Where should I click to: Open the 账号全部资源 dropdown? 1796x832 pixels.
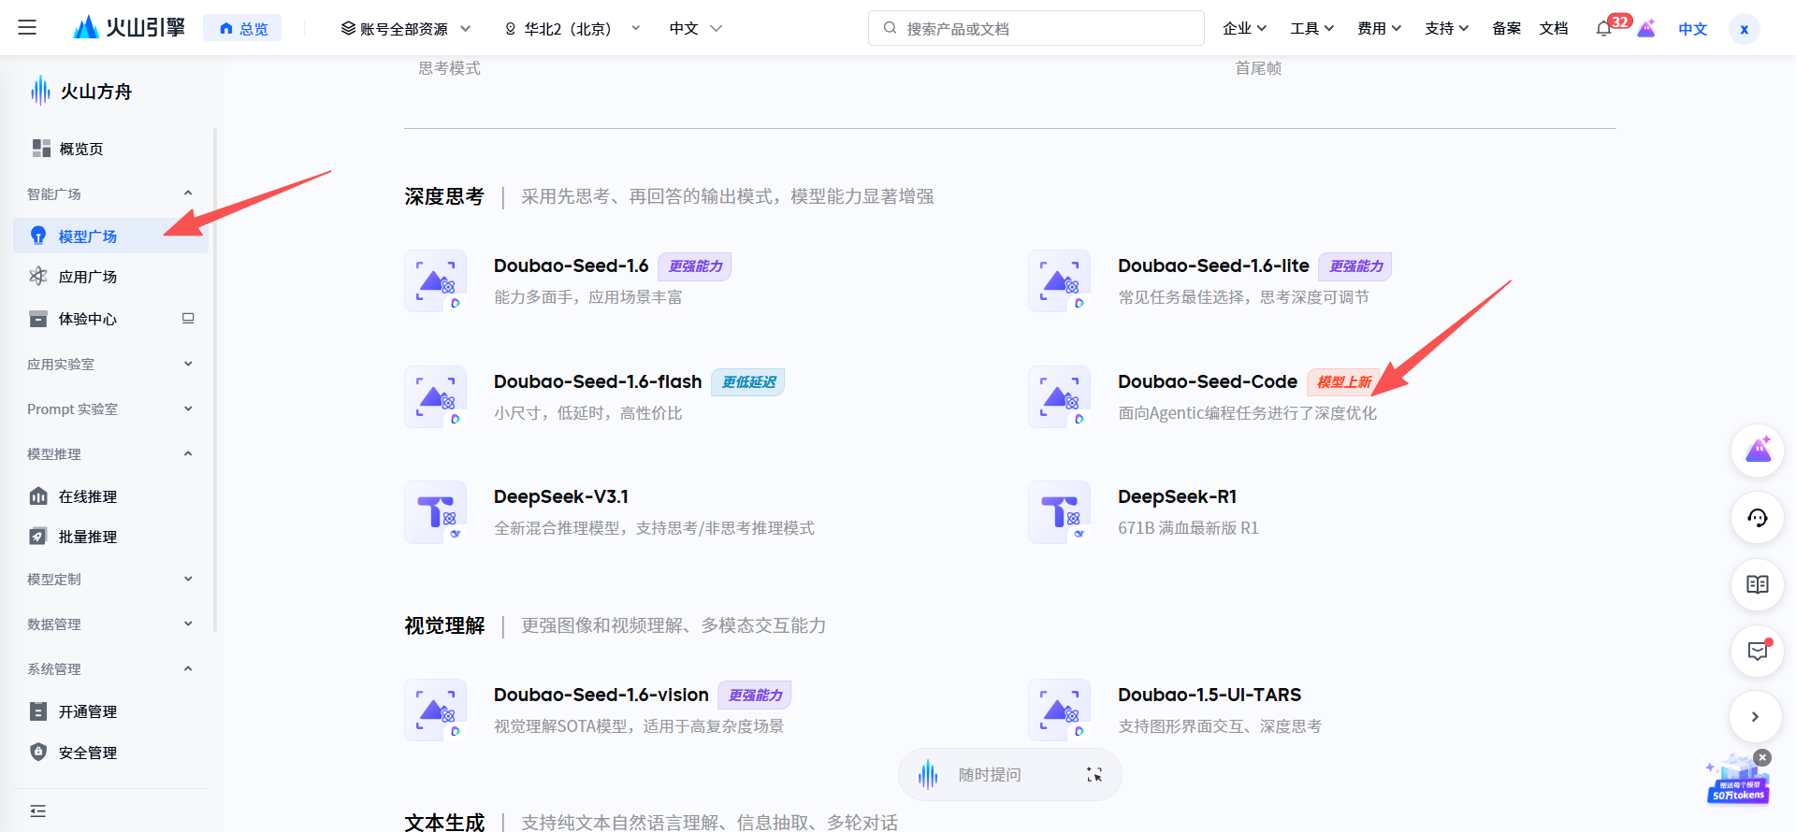405,29
